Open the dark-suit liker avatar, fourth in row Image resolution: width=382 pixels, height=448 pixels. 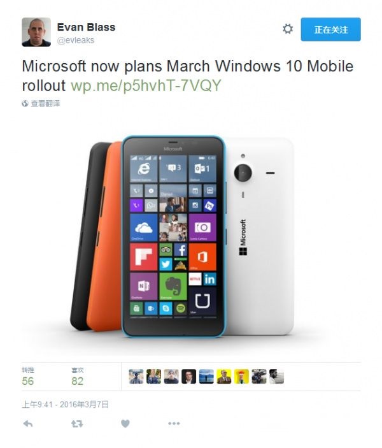(x=188, y=376)
